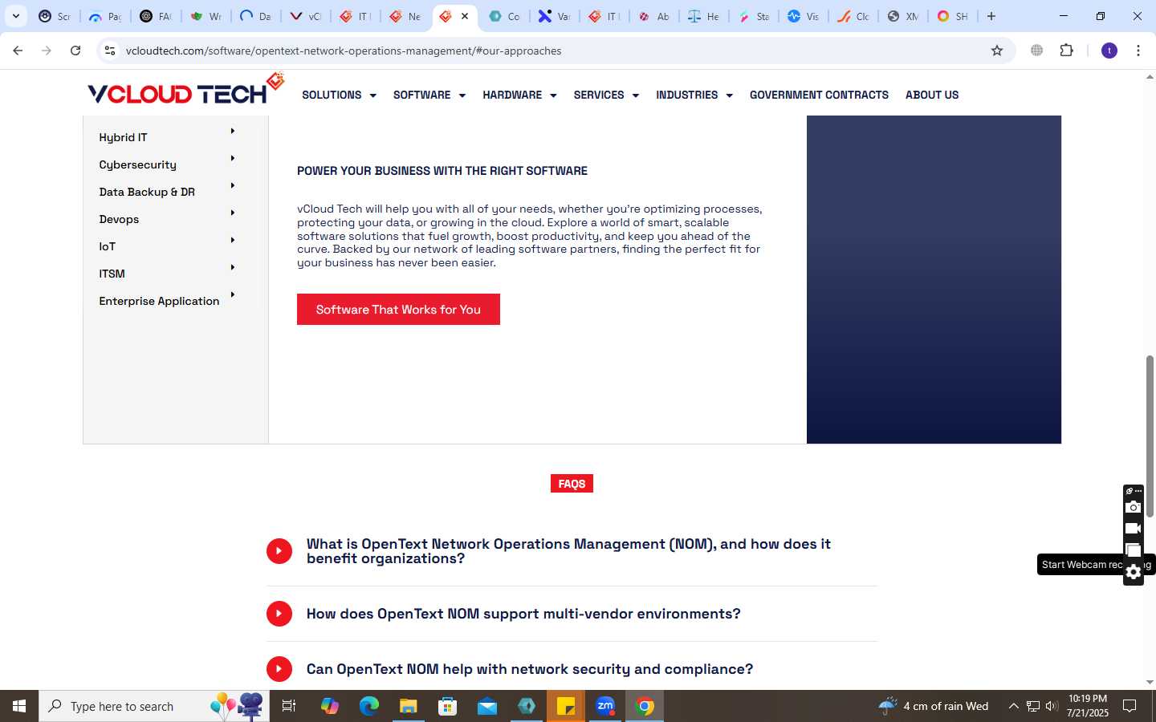Expand the IoT submenu arrow
1156x722 pixels.
[233, 240]
